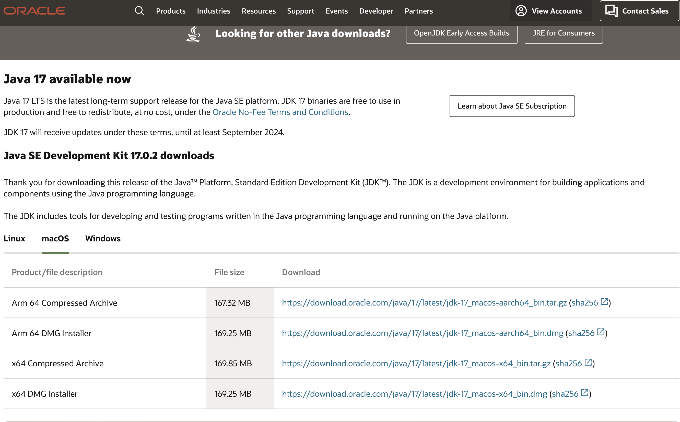This screenshot has height=422, width=680.
Task: Click the Oracle logo
Action: [34, 11]
